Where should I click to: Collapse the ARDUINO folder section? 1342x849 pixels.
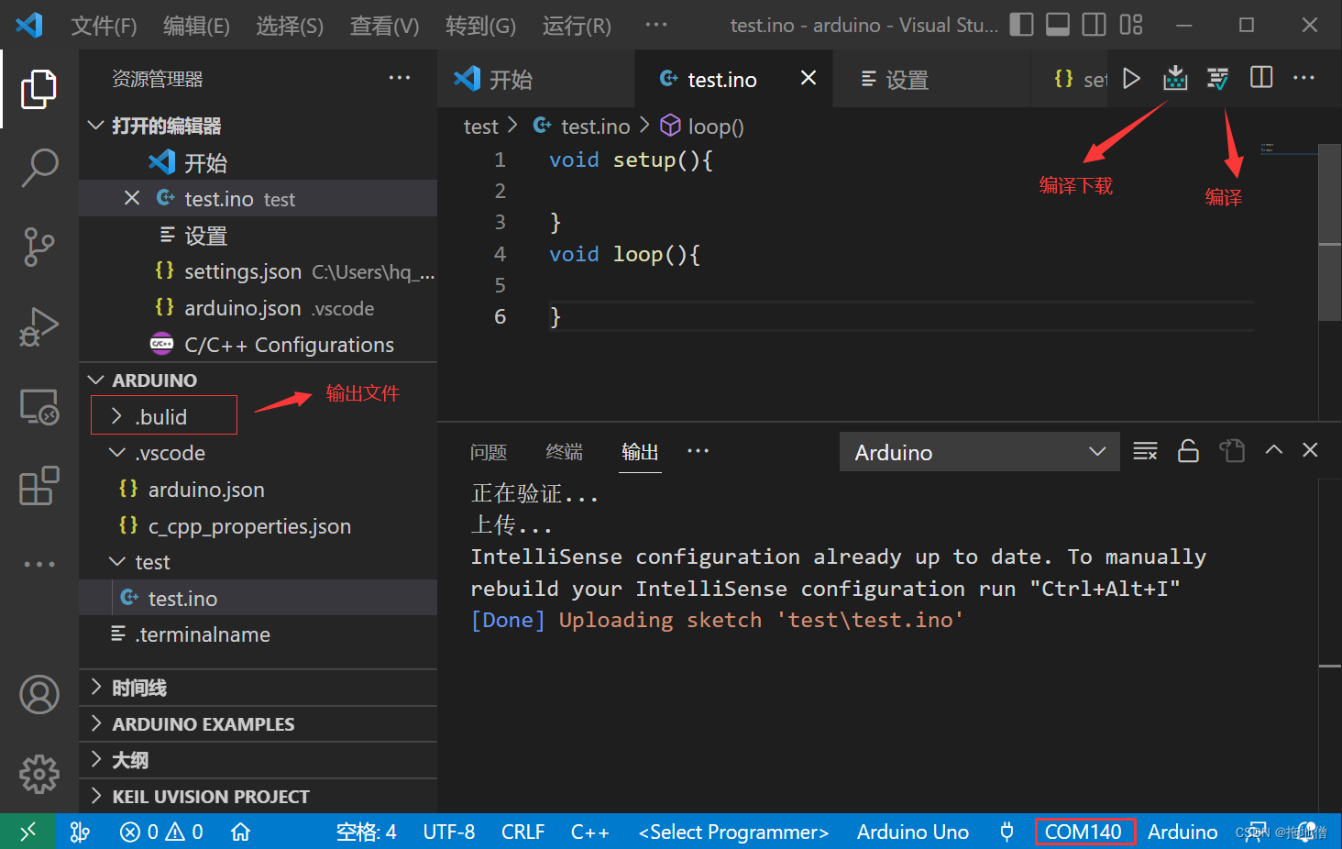[x=95, y=380]
